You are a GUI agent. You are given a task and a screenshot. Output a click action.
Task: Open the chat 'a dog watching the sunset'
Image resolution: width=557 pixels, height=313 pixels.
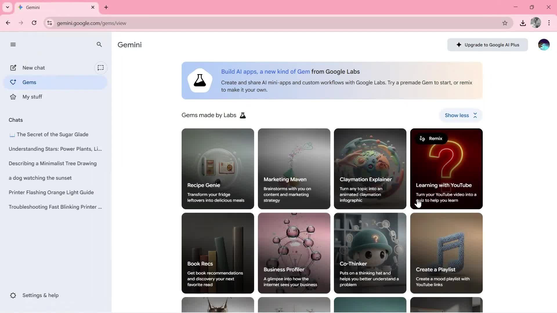[x=40, y=178]
